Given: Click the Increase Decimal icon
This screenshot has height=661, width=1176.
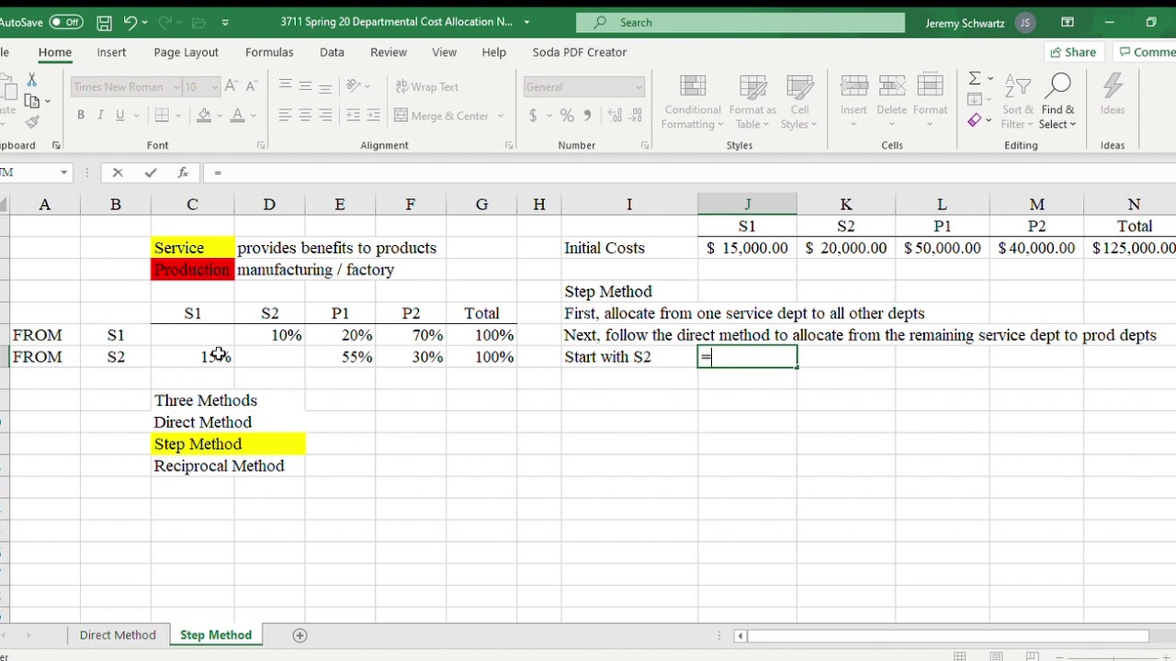Looking at the screenshot, I should click(614, 116).
